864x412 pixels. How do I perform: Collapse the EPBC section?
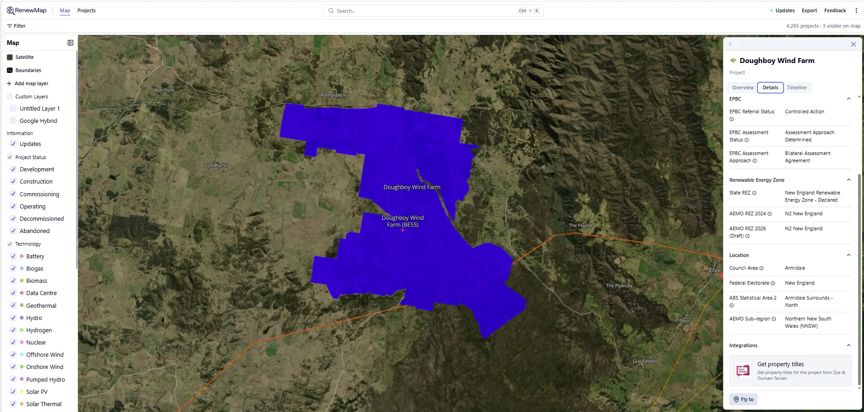849,99
